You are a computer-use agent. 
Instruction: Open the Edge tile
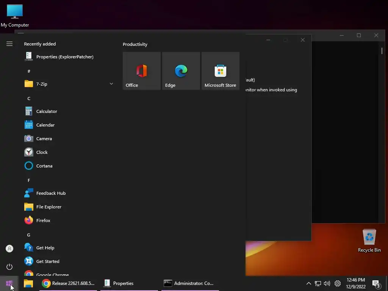tap(181, 71)
